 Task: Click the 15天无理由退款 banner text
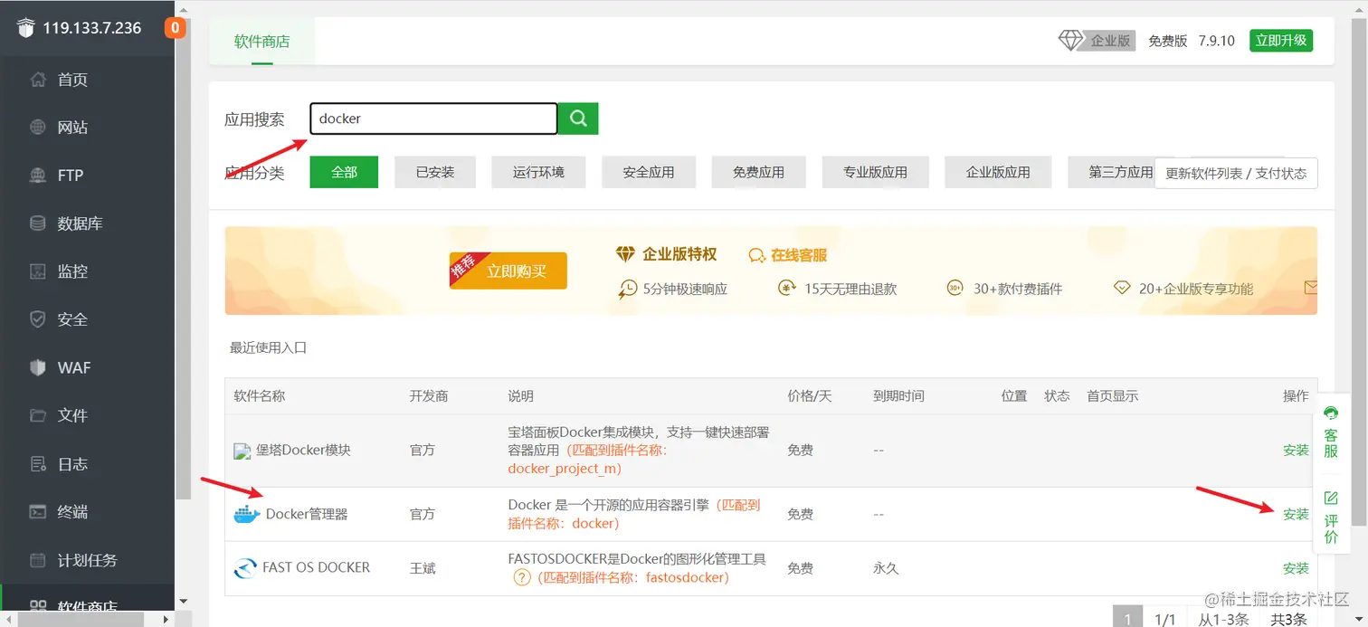850,289
